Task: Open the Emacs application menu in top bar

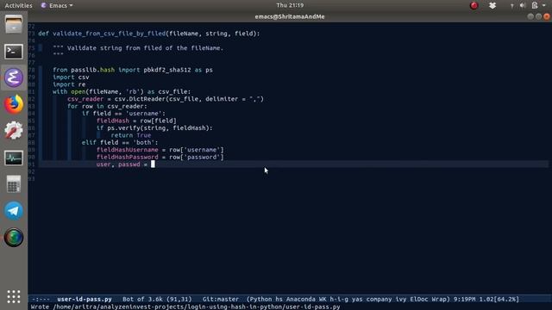Action: [x=57, y=5]
